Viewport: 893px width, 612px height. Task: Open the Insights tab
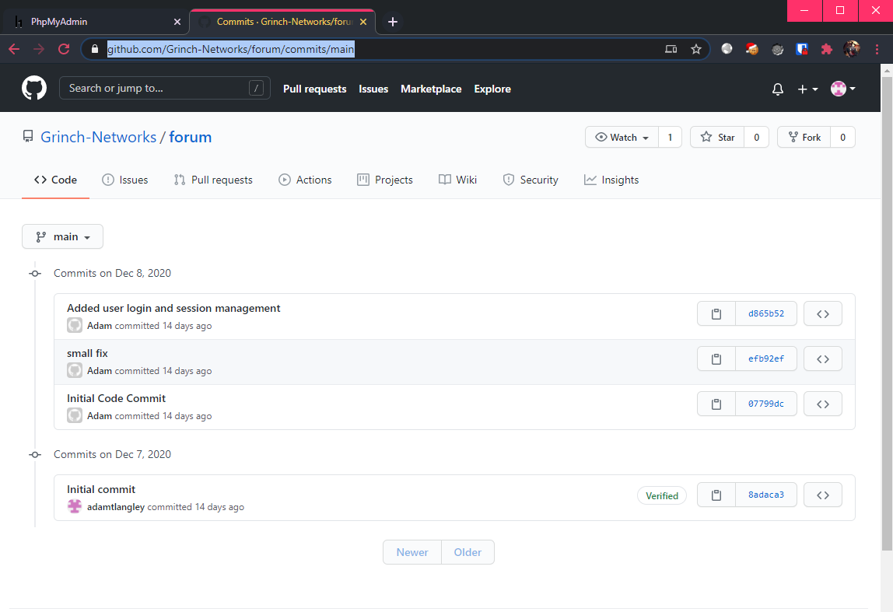611,180
